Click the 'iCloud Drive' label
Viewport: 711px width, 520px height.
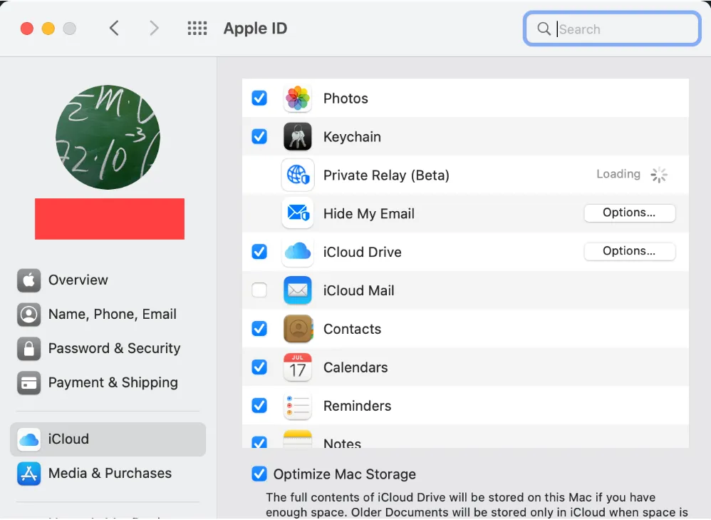(x=363, y=252)
